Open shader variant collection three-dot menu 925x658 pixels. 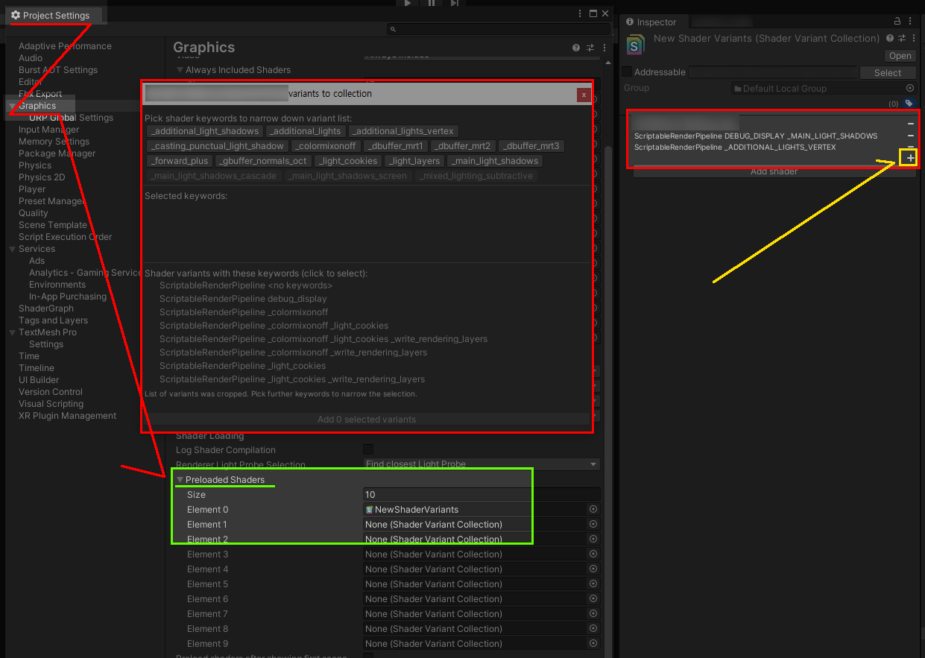point(913,38)
